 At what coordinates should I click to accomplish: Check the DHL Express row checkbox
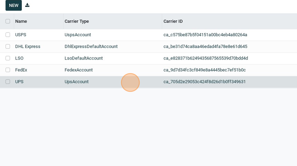coord(8,46)
